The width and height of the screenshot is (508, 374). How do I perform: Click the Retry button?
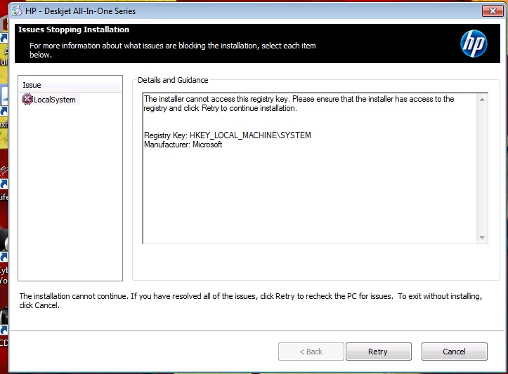379,352
